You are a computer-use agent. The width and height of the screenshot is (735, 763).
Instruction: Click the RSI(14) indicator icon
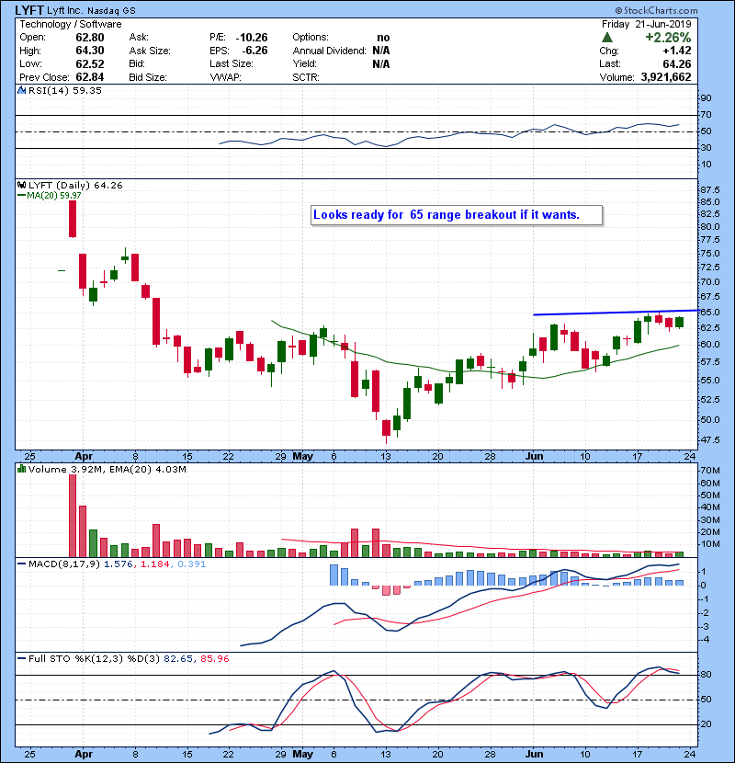click(21, 90)
